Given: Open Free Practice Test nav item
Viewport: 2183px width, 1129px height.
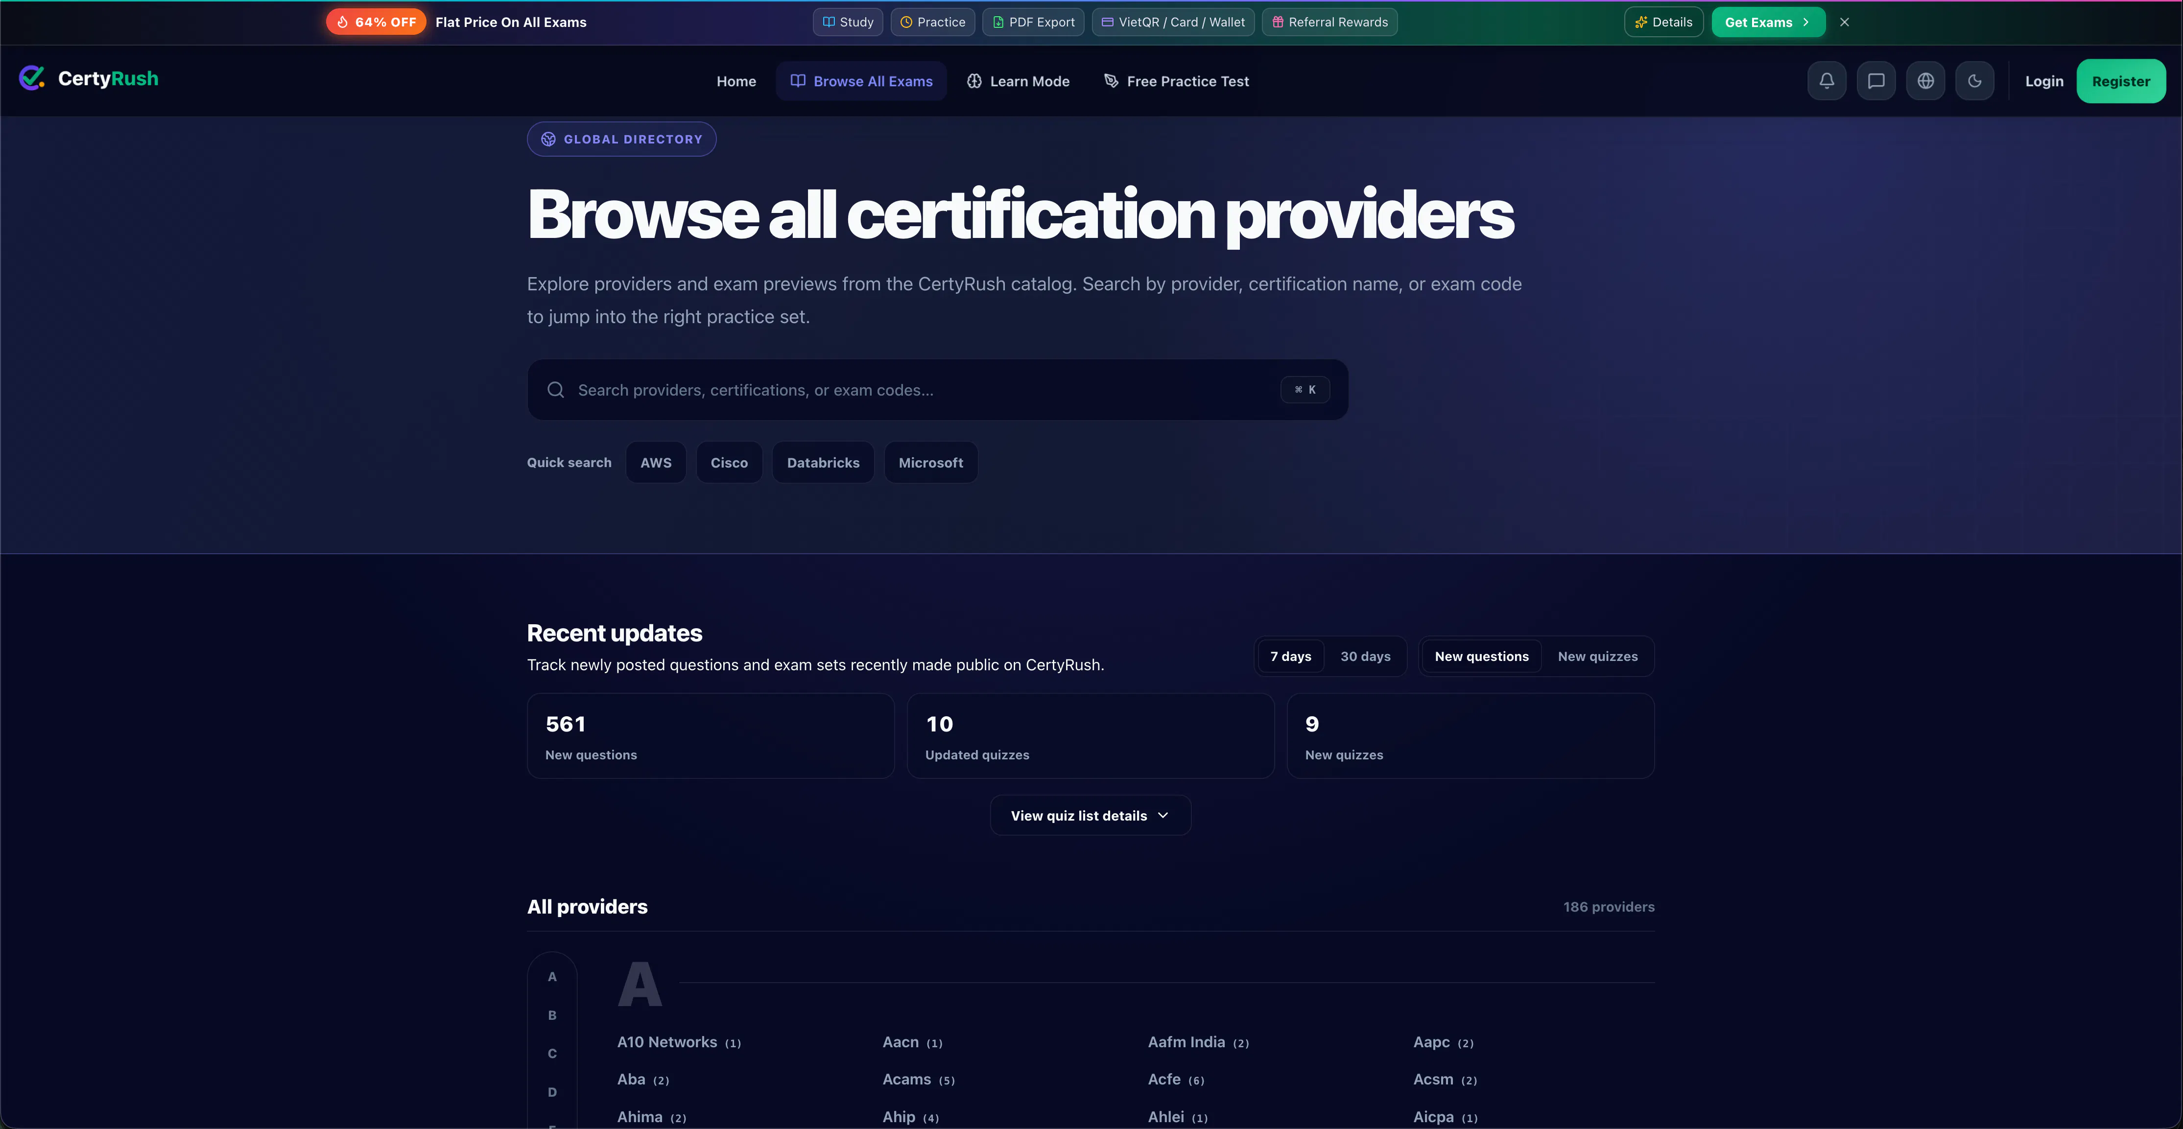Looking at the screenshot, I should (1176, 81).
